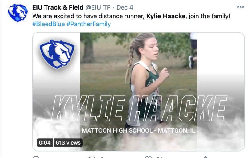Retweet using the retweet icon
Screen dimensions: 251x158
pyautogui.click(x=91, y=157)
